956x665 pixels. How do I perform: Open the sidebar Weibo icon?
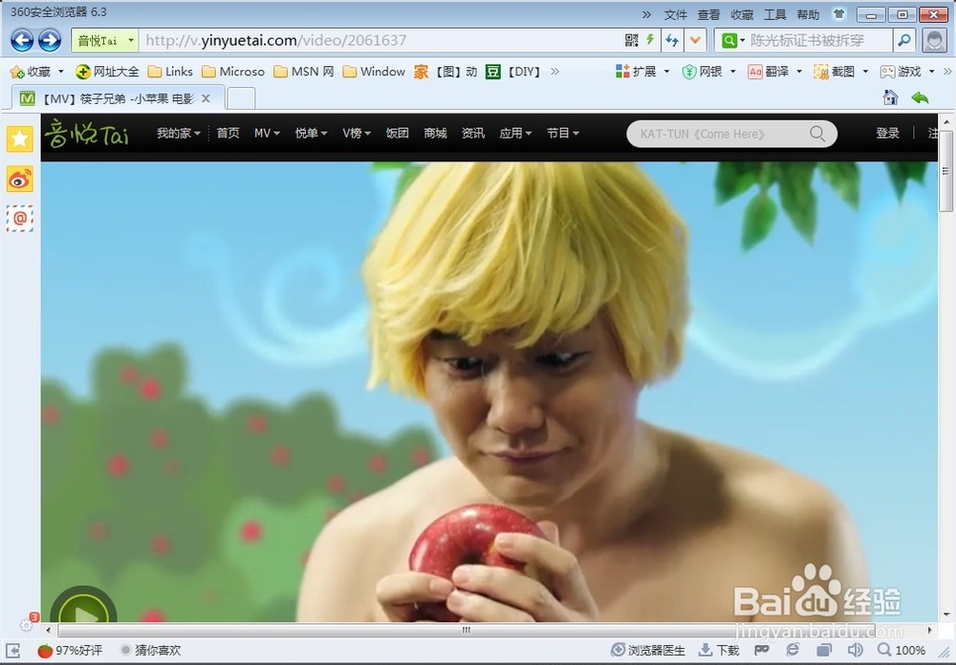[x=19, y=180]
